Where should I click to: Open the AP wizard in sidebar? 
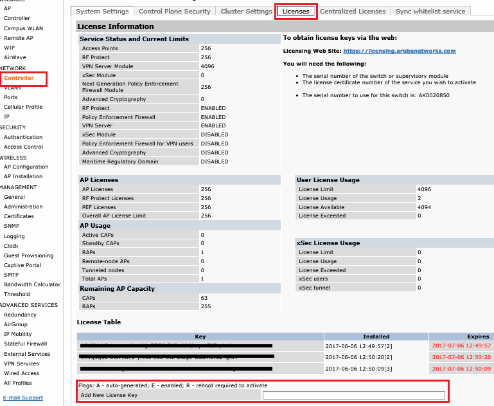[x=8, y=8]
